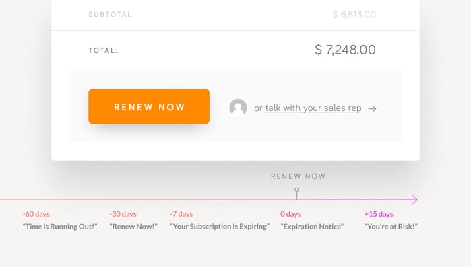Image resolution: width=471 pixels, height=267 pixels.
Task: Click the "Renew Now!" email title
Action: click(133, 226)
